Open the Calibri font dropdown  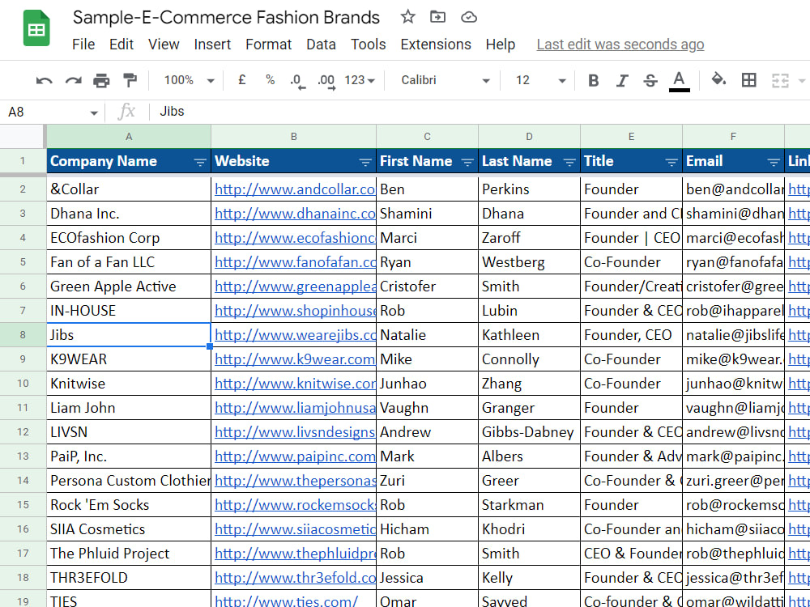446,80
